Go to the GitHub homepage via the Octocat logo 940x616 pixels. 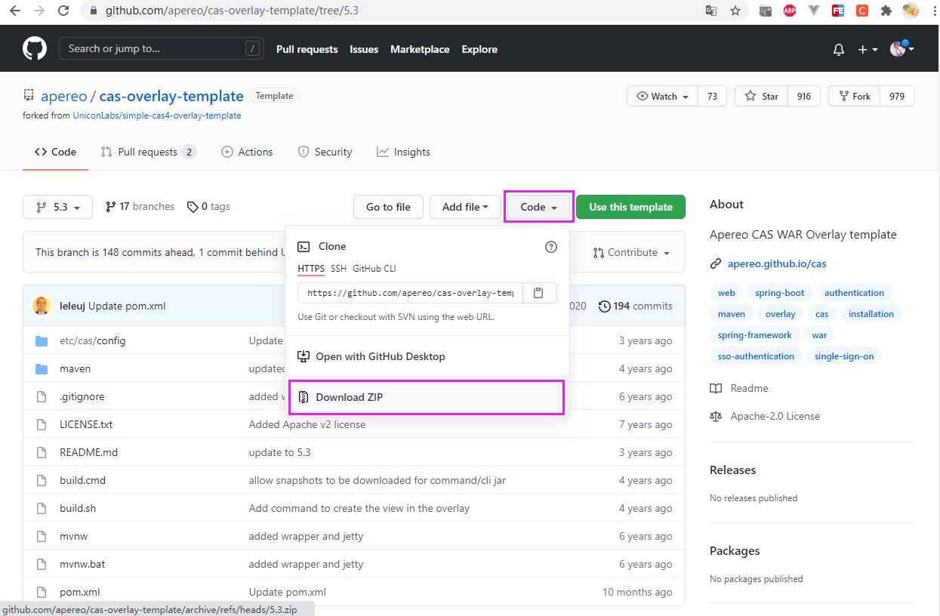pos(35,49)
